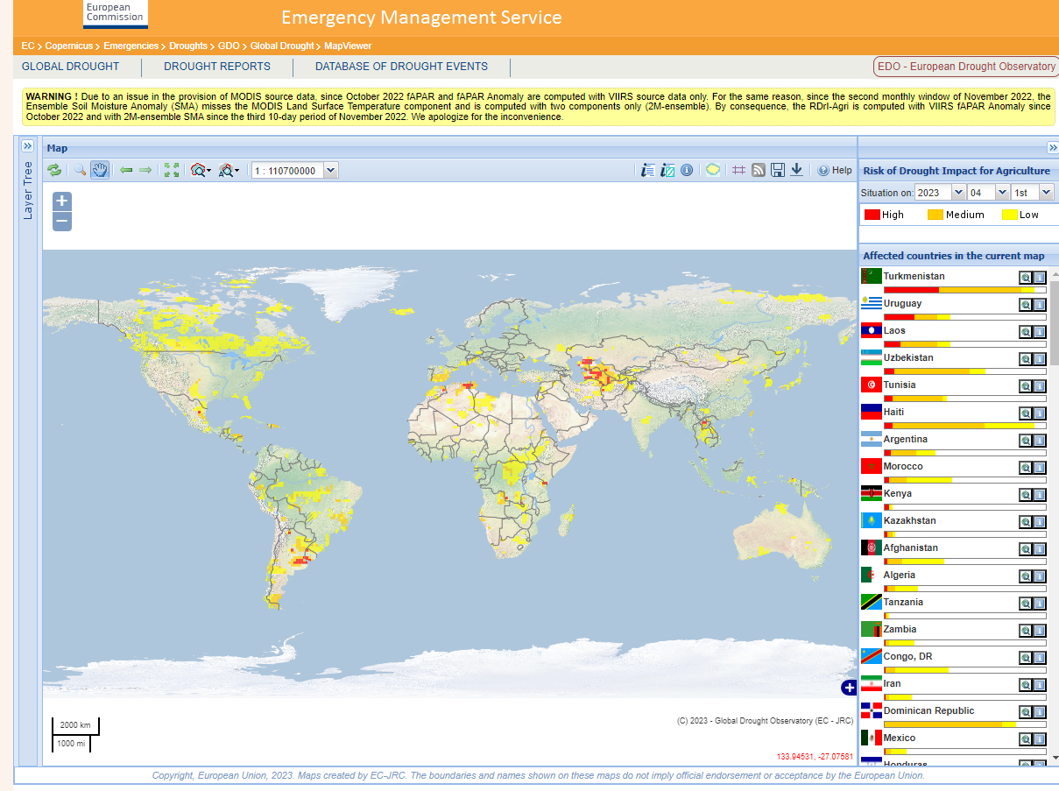Show info for Kazakhstan
This screenshot has height=791, width=1059.
pos(1039,522)
